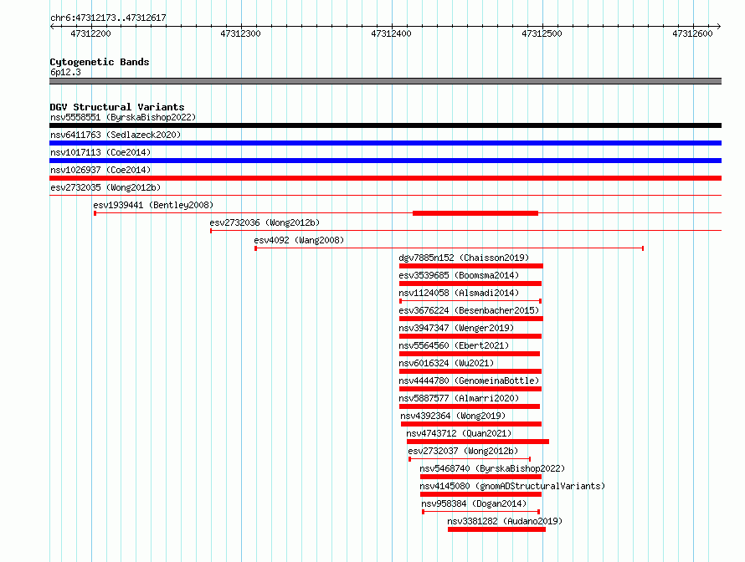Select the red dgv7885n152 variant bar
This screenshot has width=745, height=562.
point(470,266)
